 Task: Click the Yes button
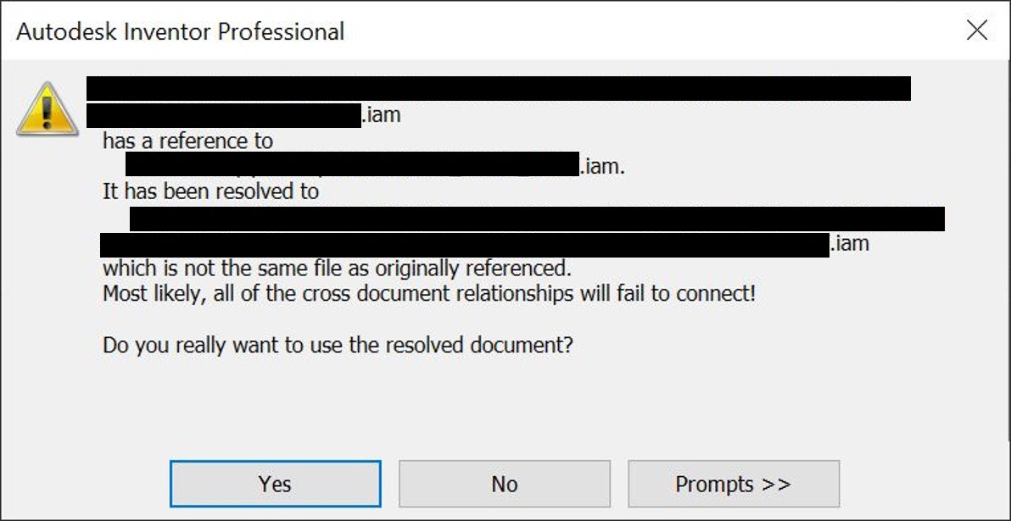pyautogui.click(x=275, y=484)
